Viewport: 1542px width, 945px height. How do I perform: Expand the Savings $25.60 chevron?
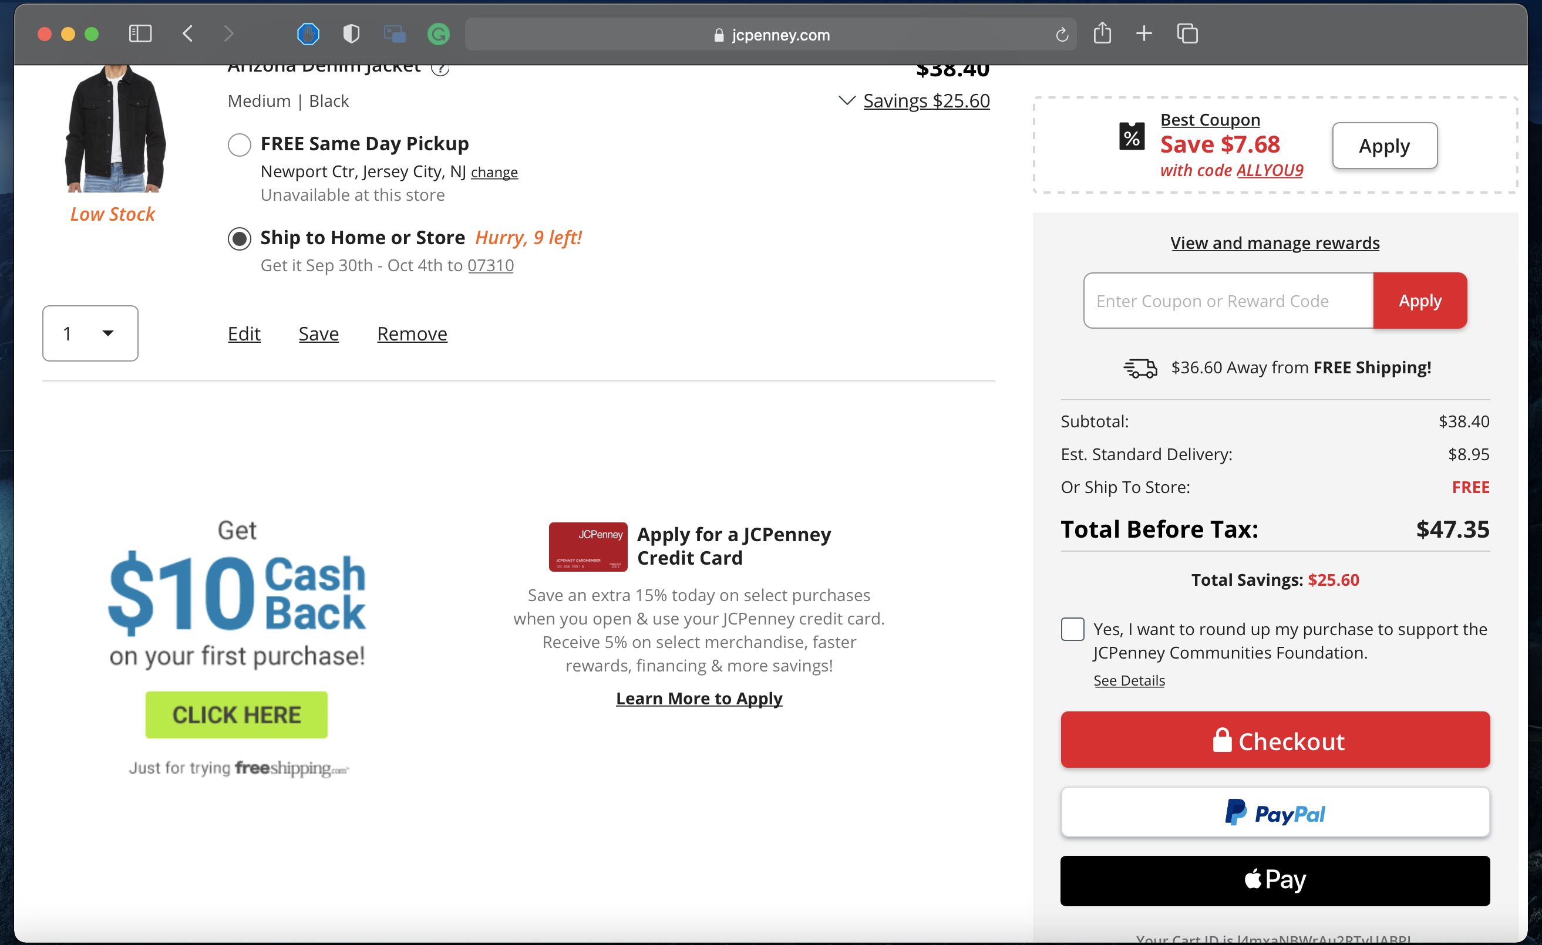[x=846, y=100]
